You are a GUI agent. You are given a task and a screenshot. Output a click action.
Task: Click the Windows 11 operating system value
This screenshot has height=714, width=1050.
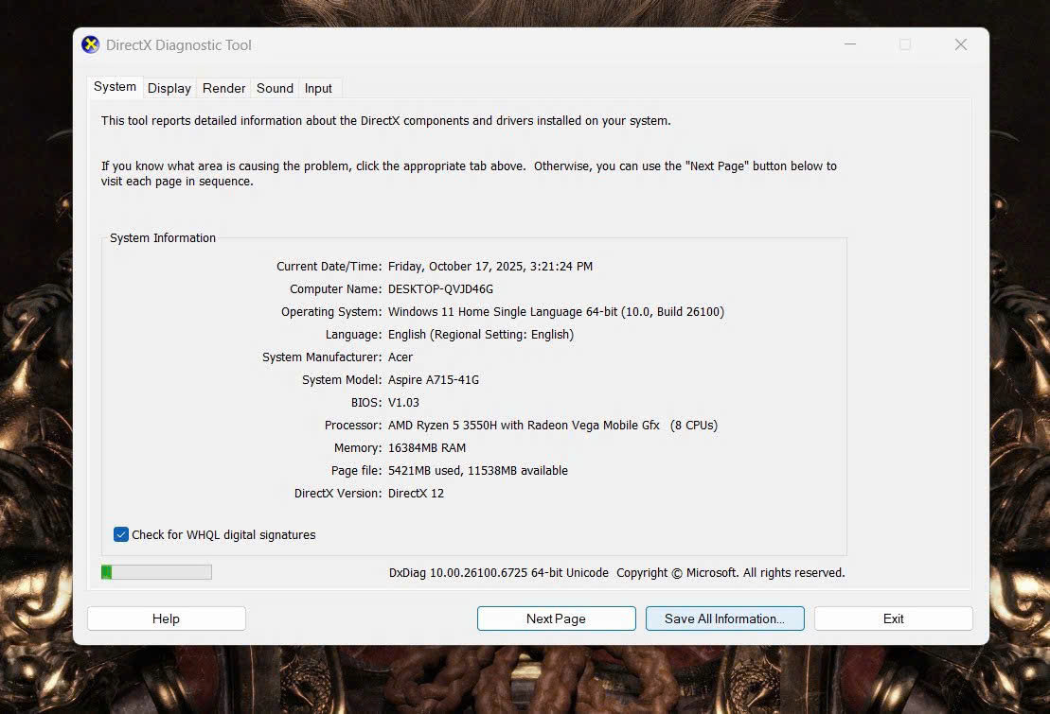(x=556, y=312)
